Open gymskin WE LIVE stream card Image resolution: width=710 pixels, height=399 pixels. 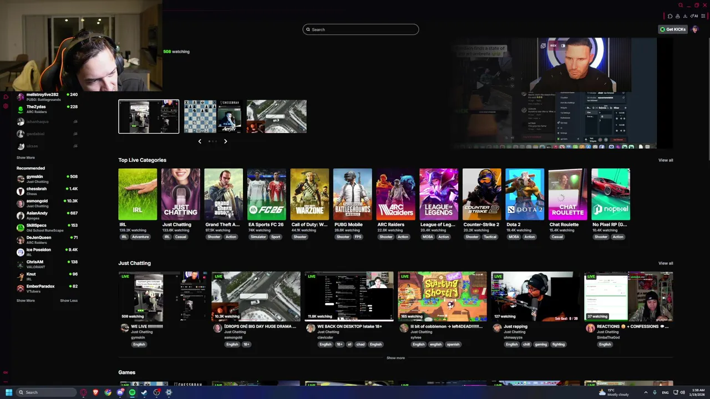(163, 296)
